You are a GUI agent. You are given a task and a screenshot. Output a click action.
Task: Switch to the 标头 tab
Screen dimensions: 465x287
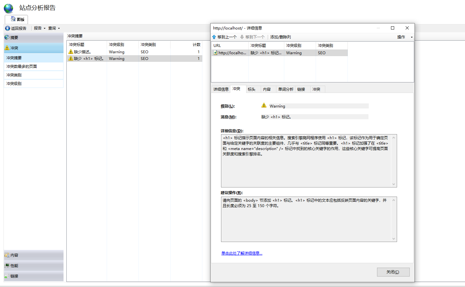[x=252, y=89]
